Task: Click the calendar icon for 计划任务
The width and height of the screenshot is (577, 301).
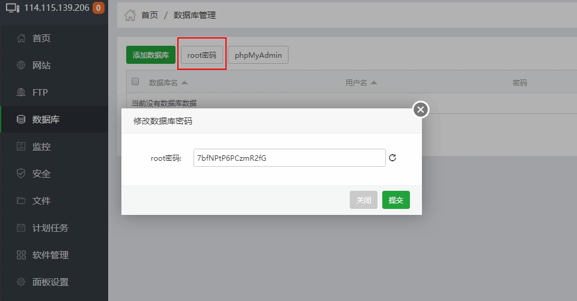Action: (x=22, y=228)
